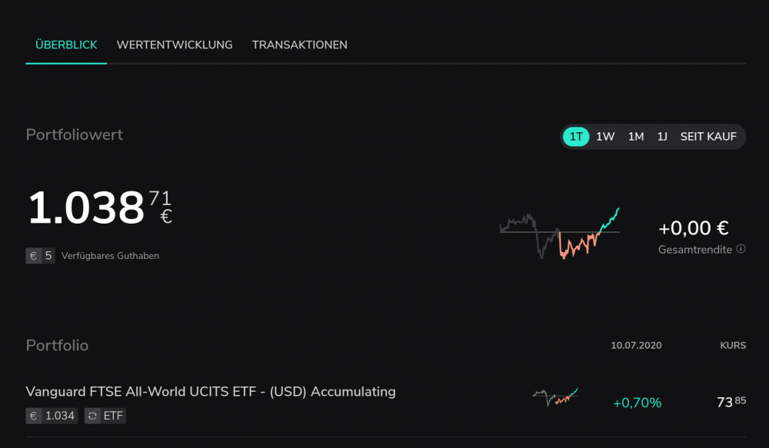Click the 10.07.2020 date label

pyautogui.click(x=636, y=345)
